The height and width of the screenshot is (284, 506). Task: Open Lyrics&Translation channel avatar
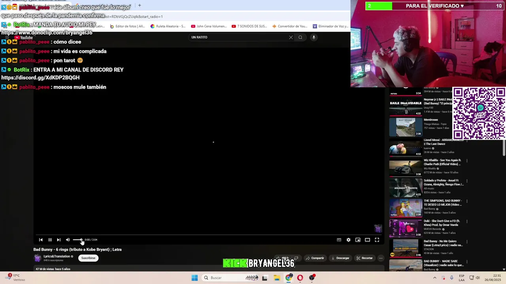point(38,258)
